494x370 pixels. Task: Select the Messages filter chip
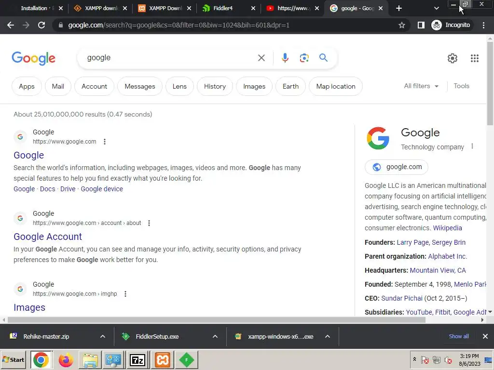pyautogui.click(x=140, y=86)
